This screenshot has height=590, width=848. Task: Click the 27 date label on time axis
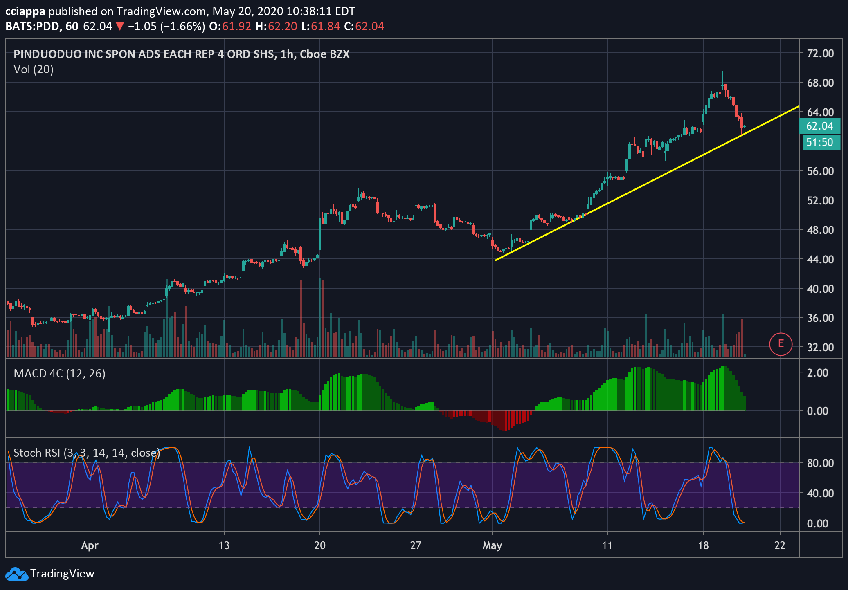[x=416, y=545]
